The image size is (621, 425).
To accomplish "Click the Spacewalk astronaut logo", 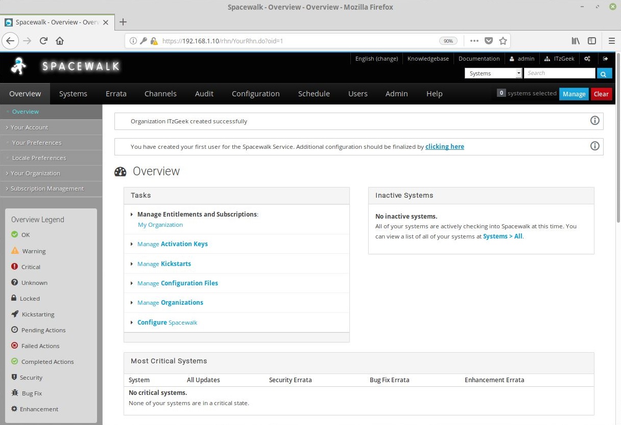I will (18, 66).
